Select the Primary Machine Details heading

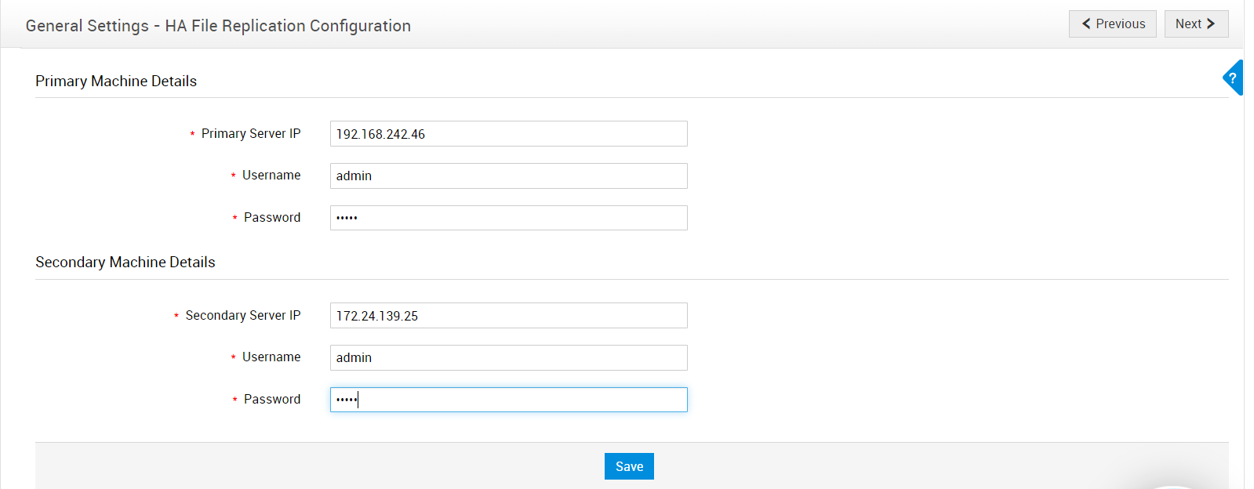coord(116,81)
